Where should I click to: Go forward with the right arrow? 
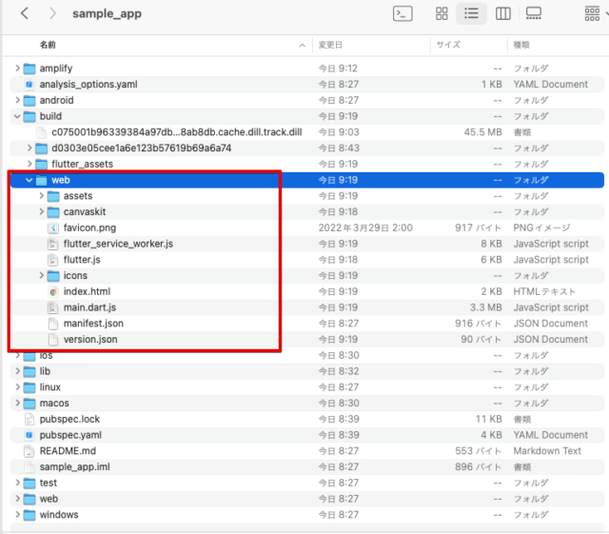tap(52, 13)
